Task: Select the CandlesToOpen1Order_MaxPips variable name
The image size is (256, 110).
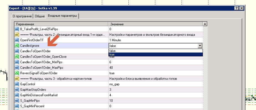Action: coord(42,68)
